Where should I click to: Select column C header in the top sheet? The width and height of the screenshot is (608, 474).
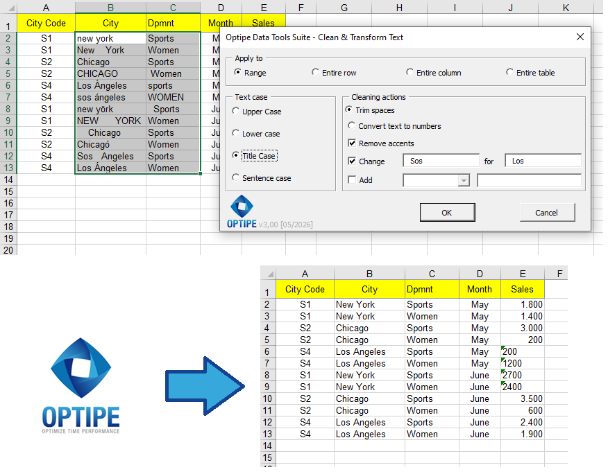pyautogui.click(x=173, y=8)
